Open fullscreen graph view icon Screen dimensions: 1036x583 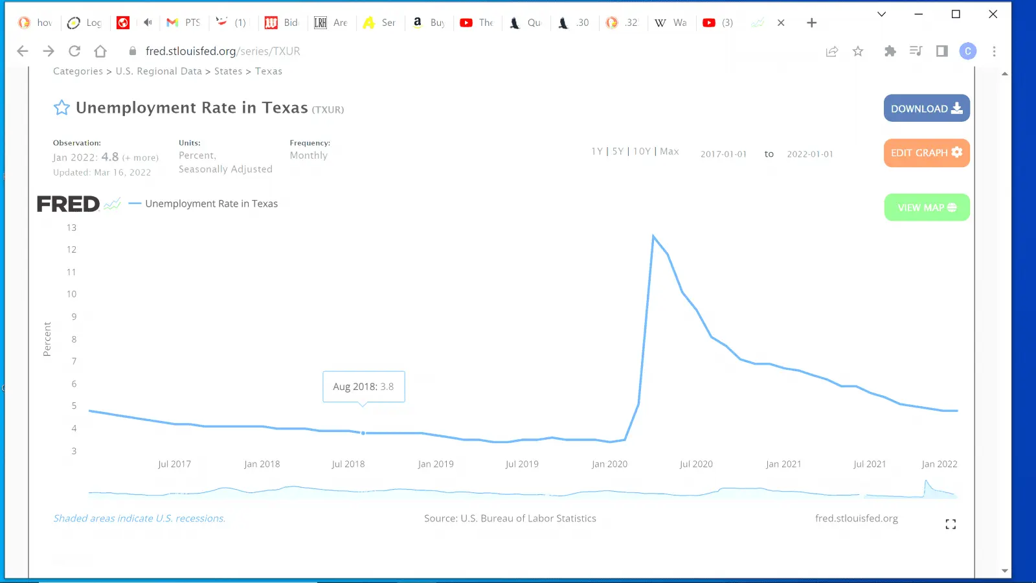point(950,524)
